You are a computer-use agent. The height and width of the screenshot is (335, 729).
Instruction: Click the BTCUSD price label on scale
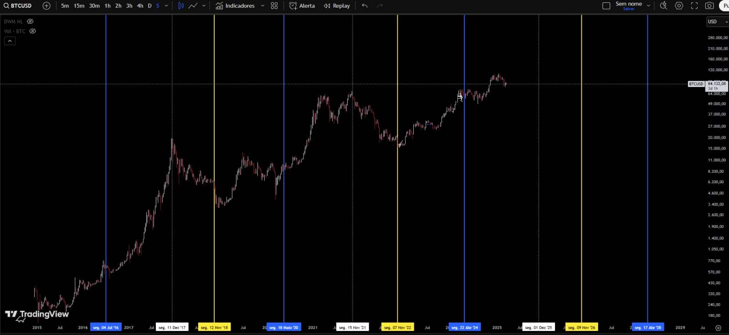(x=696, y=84)
